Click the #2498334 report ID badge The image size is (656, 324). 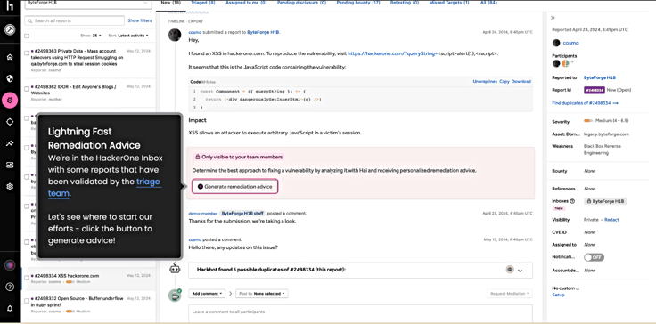pyautogui.click(x=594, y=90)
